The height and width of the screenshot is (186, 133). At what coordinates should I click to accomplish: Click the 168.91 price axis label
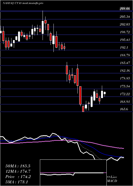pos(124,102)
